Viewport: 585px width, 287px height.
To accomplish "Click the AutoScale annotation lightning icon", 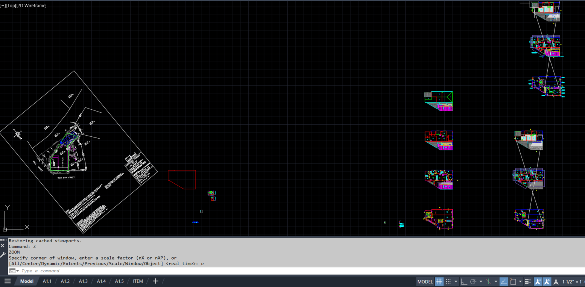I will point(547,281).
